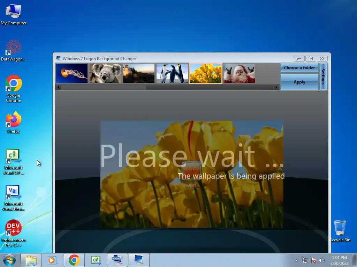Select the penguins wallpaper thumbnail
Screen dimensions: 357x267
pos(172,73)
